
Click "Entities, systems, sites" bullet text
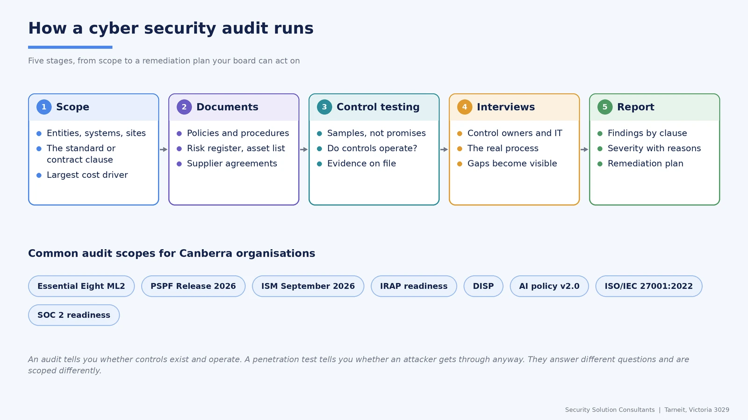(x=96, y=133)
